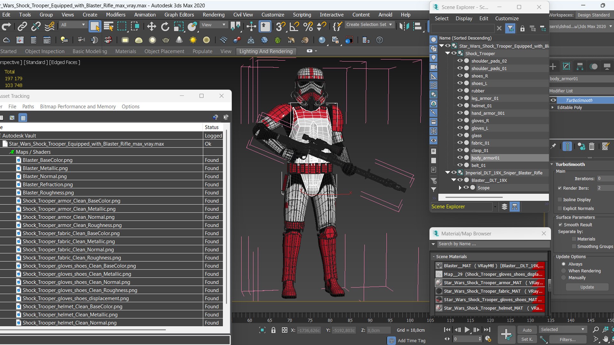The height and width of the screenshot is (345, 614).
Task: Click the lock icon in Scene Explorer toolbar
Action: (x=522, y=29)
